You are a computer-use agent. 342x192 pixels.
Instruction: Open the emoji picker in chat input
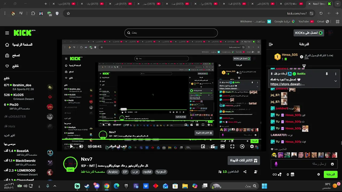click(332, 164)
